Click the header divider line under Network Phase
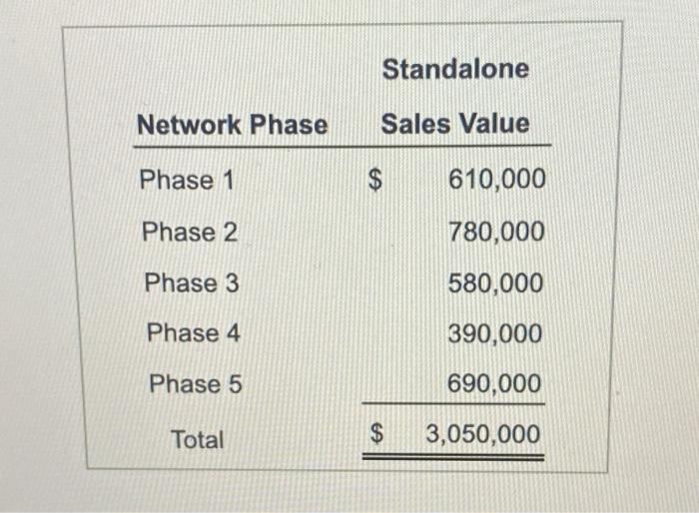Viewport: 699px width, 513px height. [x=342, y=146]
